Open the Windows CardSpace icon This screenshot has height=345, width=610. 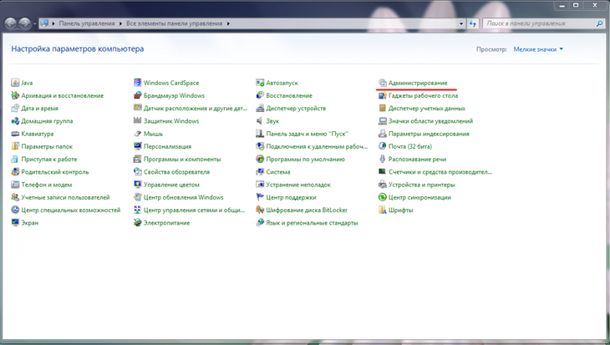(x=138, y=83)
